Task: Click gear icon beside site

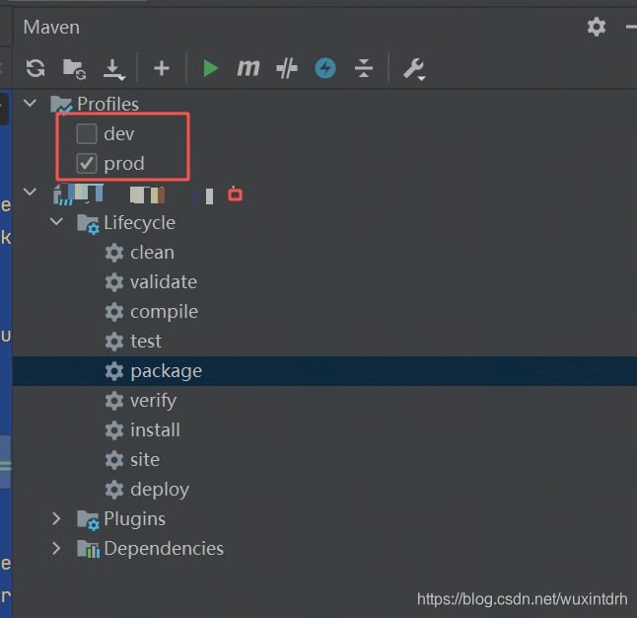Action: (x=114, y=460)
